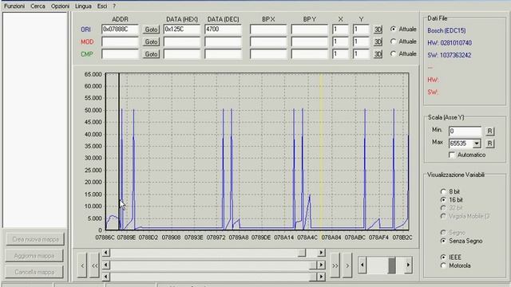
Task: Open 3D view for ORI row
Action: pyautogui.click(x=378, y=29)
